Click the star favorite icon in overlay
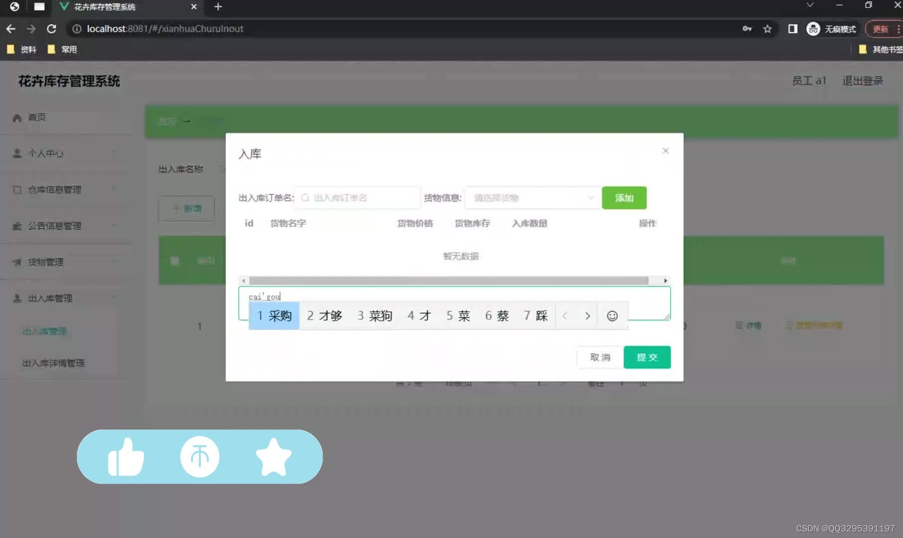Image resolution: width=903 pixels, height=538 pixels. point(273,457)
